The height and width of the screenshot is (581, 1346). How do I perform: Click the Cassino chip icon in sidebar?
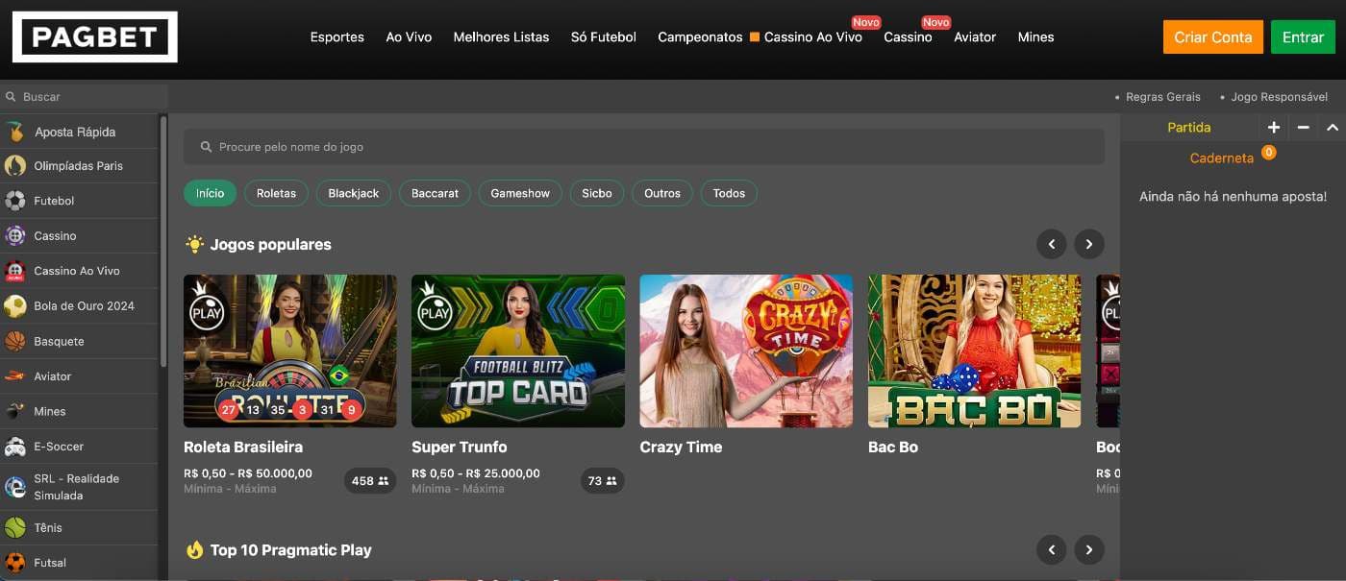[x=15, y=236]
